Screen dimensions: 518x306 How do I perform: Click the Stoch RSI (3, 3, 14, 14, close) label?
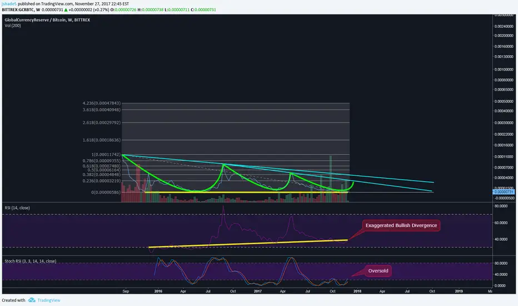(x=31, y=261)
